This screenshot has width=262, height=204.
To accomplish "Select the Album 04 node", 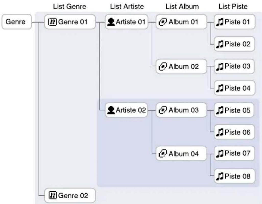I will click(181, 154).
